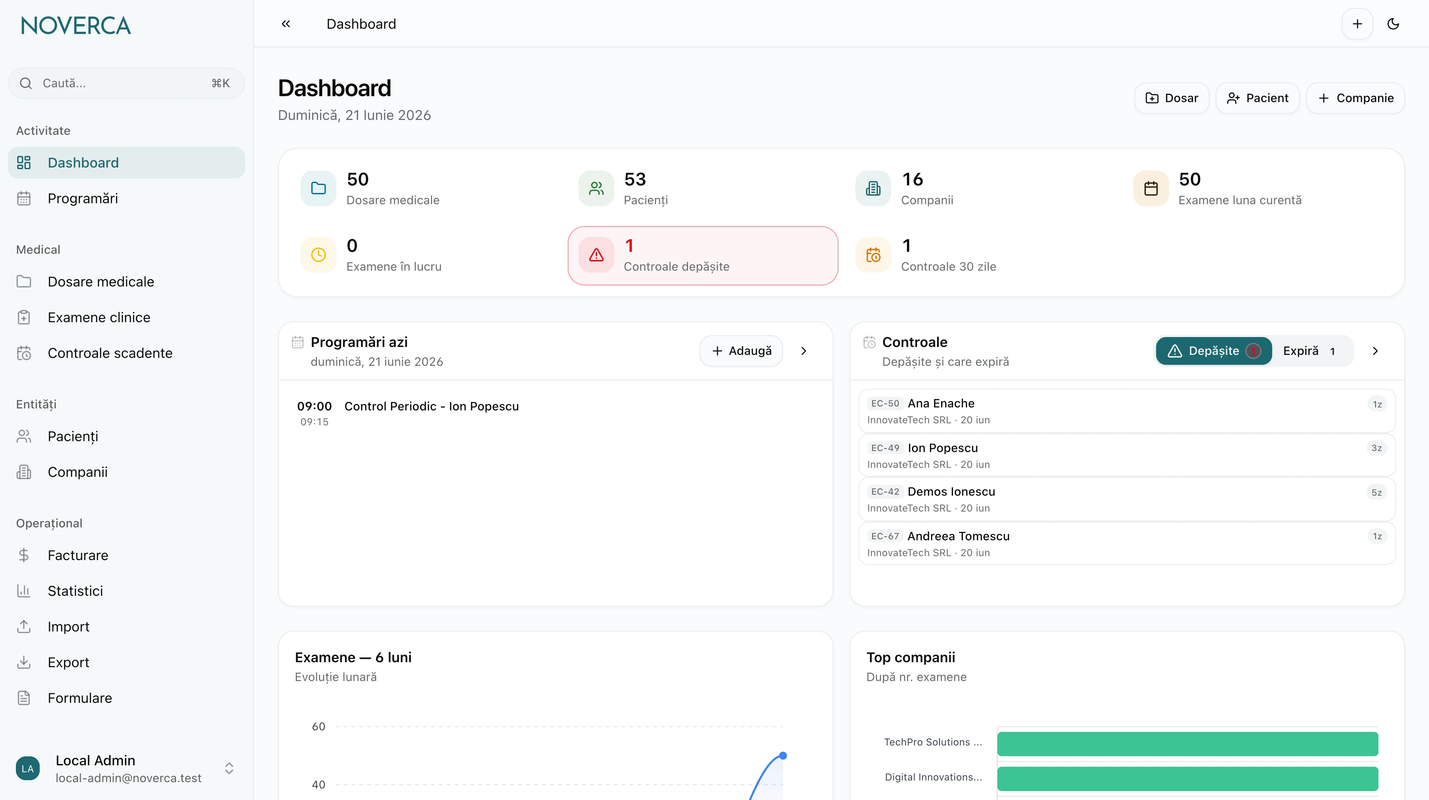Open Dosare medicale in the sidebar

(126, 282)
